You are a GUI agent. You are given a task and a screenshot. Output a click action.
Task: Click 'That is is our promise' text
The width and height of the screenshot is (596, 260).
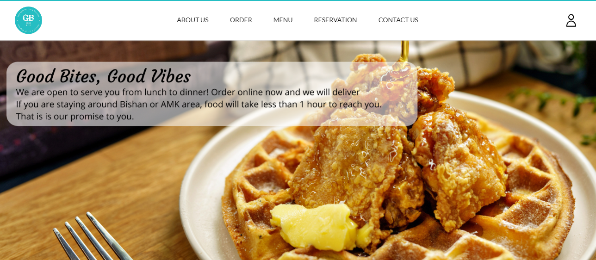click(x=75, y=116)
